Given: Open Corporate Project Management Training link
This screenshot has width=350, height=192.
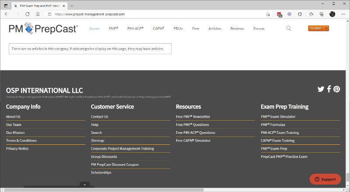Looking at the screenshot, I should click(x=122, y=149).
